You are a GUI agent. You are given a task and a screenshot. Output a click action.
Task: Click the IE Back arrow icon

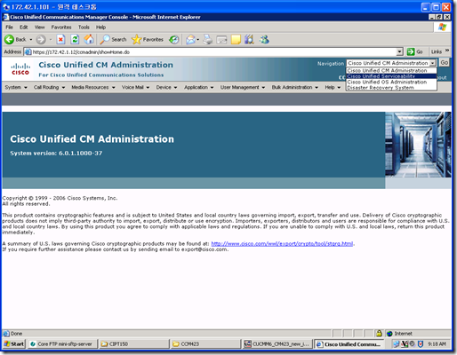10,39
